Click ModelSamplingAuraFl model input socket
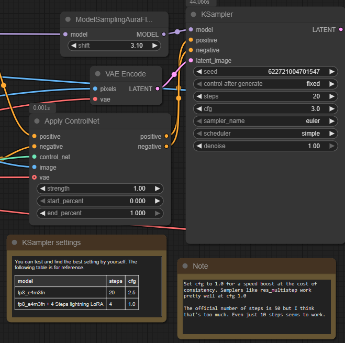The image size is (345, 343). tap(65, 35)
